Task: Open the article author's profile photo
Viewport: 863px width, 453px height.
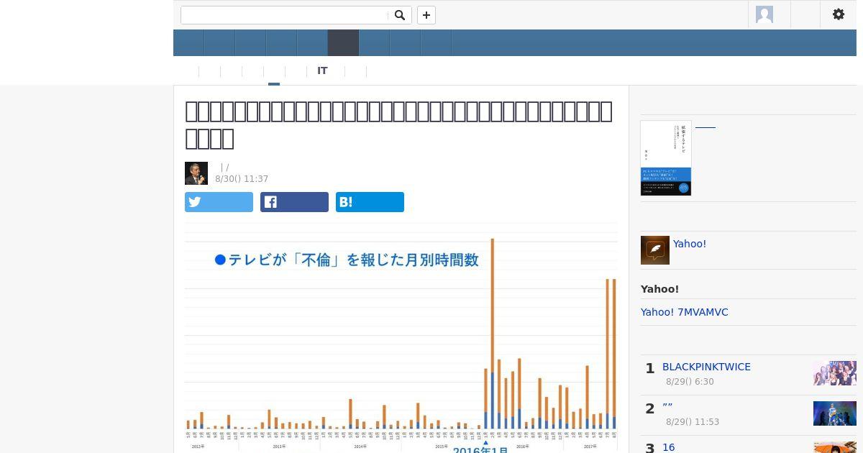Action: point(196,173)
